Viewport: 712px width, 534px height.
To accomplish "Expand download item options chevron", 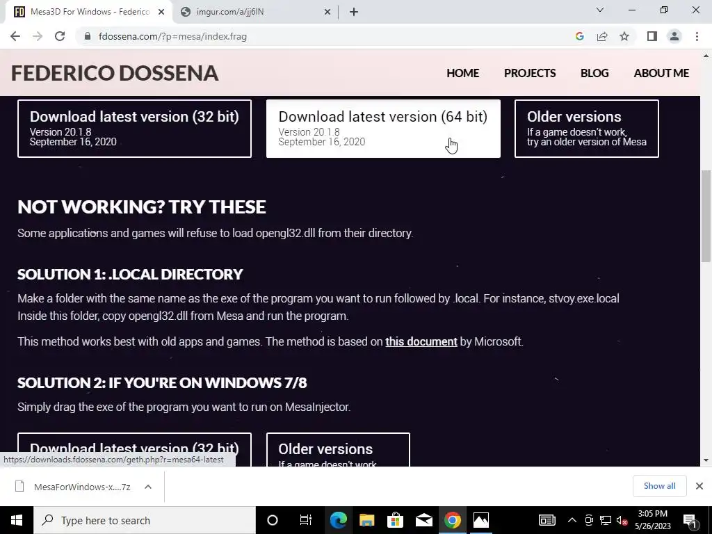I will click(x=148, y=487).
